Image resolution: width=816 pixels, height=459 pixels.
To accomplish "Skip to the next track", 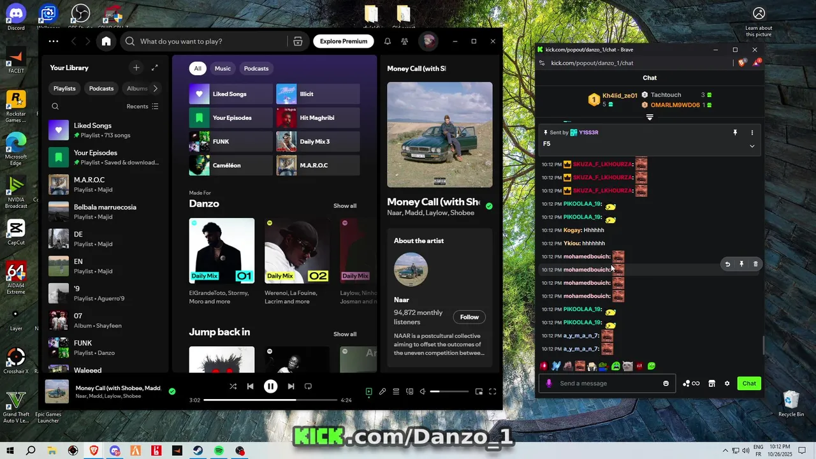I will (291, 386).
